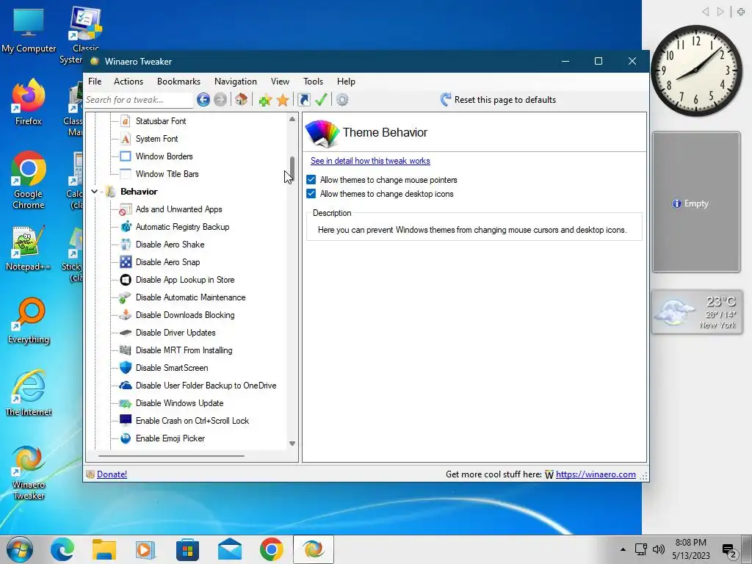752x564 pixels.
Task: Click the Edge icon in the taskbar
Action: [62, 549]
